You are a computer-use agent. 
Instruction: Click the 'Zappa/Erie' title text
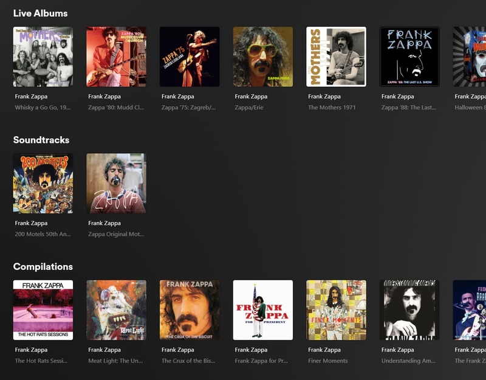[x=249, y=108]
